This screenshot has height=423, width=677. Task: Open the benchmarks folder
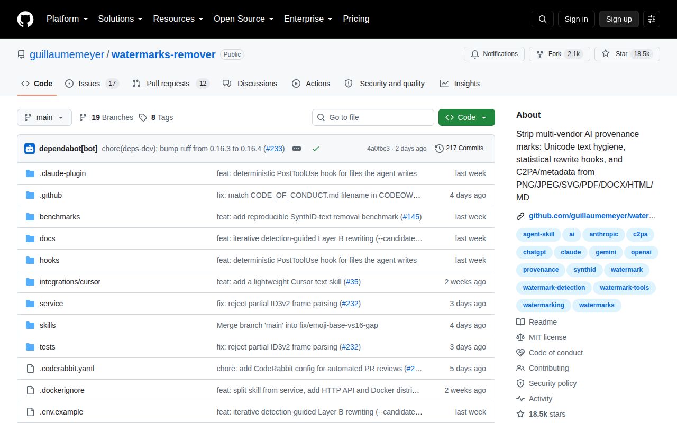pos(60,217)
